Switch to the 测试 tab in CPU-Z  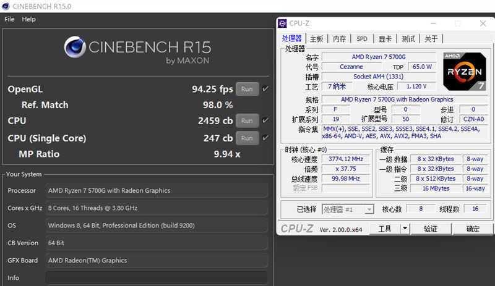408,39
